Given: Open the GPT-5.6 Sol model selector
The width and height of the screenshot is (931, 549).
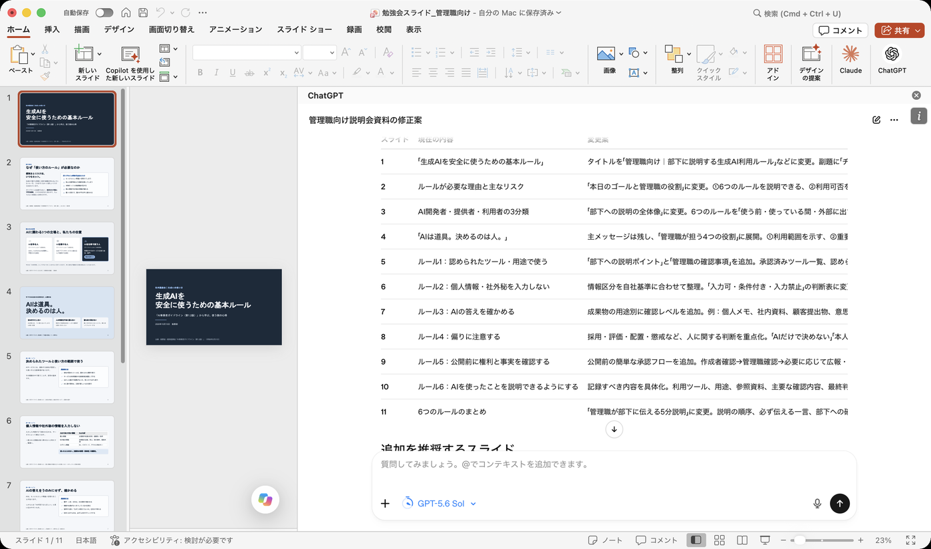Looking at the screenshot, I should coord(440,504).
